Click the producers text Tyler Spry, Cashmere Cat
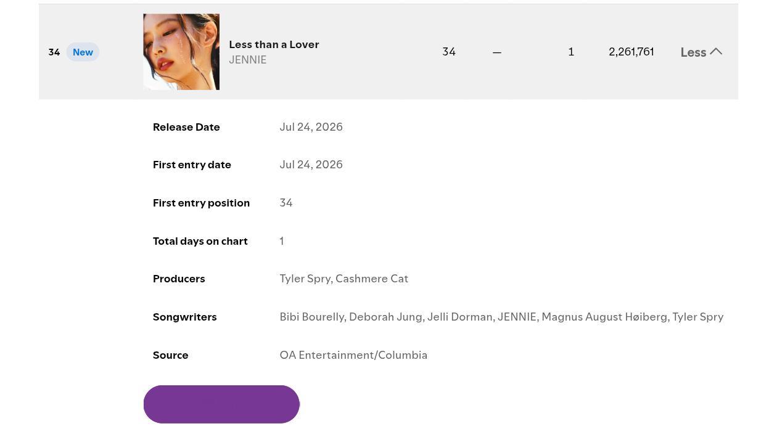The width and height of the screenshot is (777, 434). coord(343,279)
